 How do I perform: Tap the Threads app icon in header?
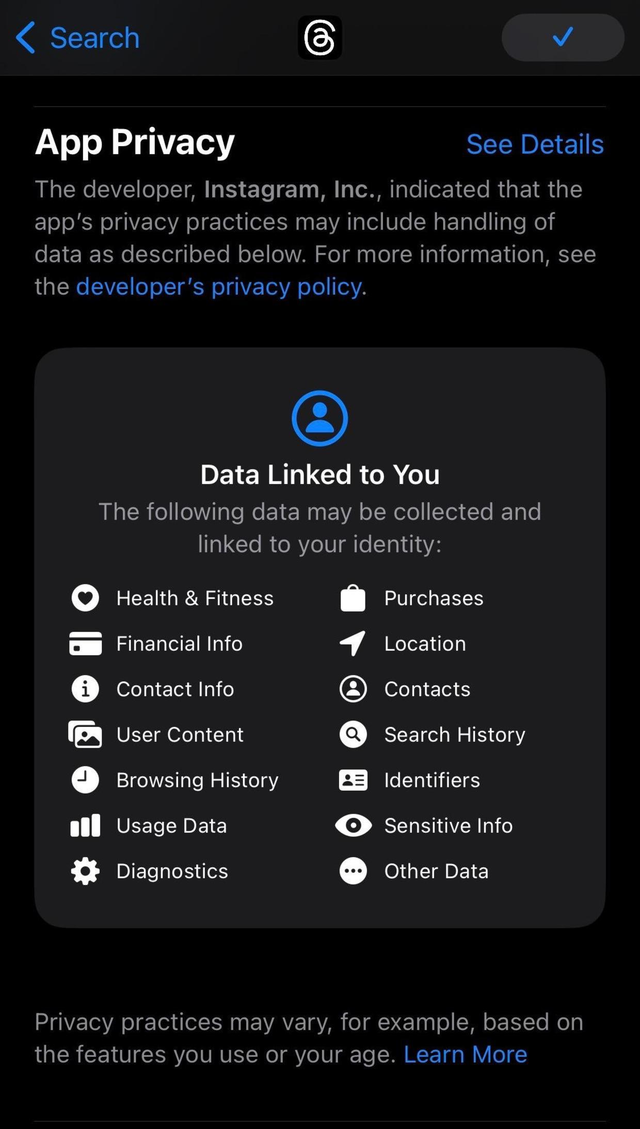320,38
